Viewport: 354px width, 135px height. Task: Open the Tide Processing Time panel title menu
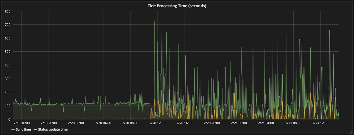click(177, 6)
